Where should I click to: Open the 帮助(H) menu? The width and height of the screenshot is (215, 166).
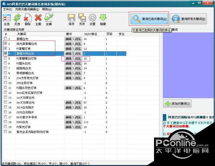tap(47, 9)
